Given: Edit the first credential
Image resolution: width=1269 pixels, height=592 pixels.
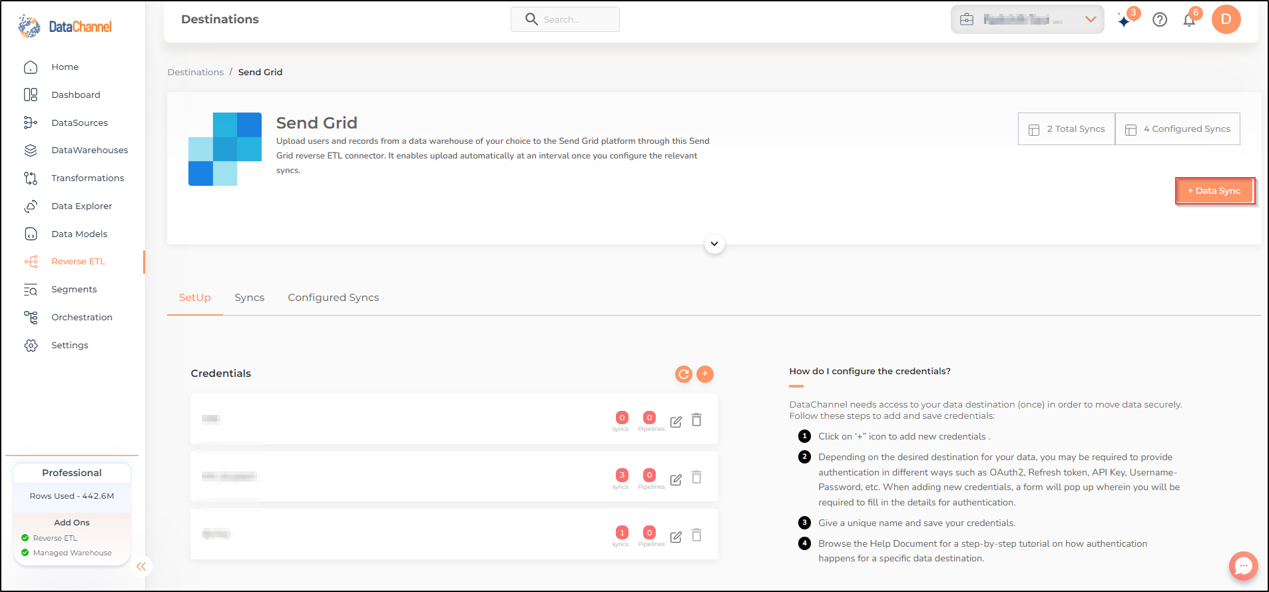Looking at the screenshot, I should click(x=676, y=422).
